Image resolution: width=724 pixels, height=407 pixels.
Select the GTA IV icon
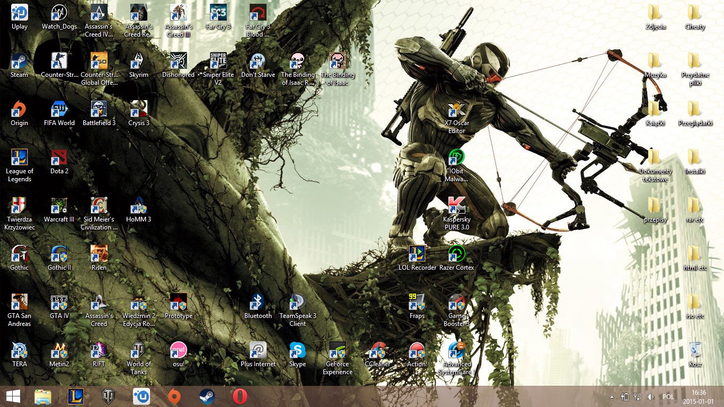click(x=59, y=306)
